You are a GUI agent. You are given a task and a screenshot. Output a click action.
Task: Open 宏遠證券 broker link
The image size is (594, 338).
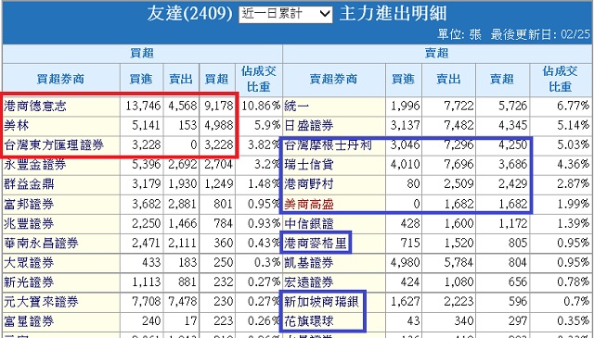309,282
